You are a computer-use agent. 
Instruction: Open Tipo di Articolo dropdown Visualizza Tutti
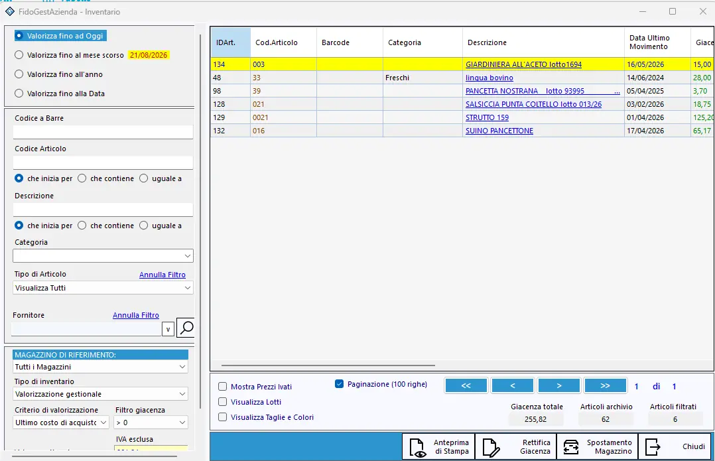103,288
